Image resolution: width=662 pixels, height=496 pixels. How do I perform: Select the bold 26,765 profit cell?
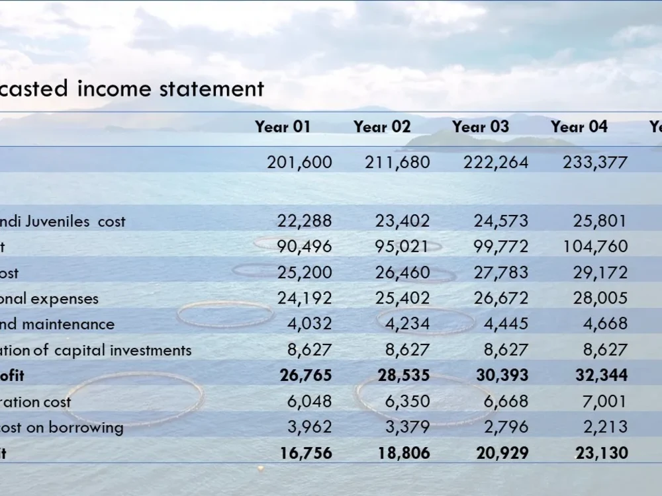(306, 376)
